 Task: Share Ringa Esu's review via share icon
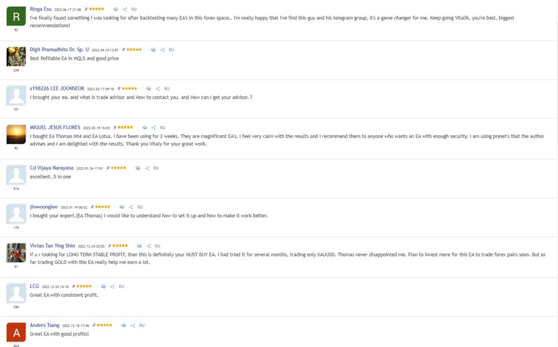[124, 9]
